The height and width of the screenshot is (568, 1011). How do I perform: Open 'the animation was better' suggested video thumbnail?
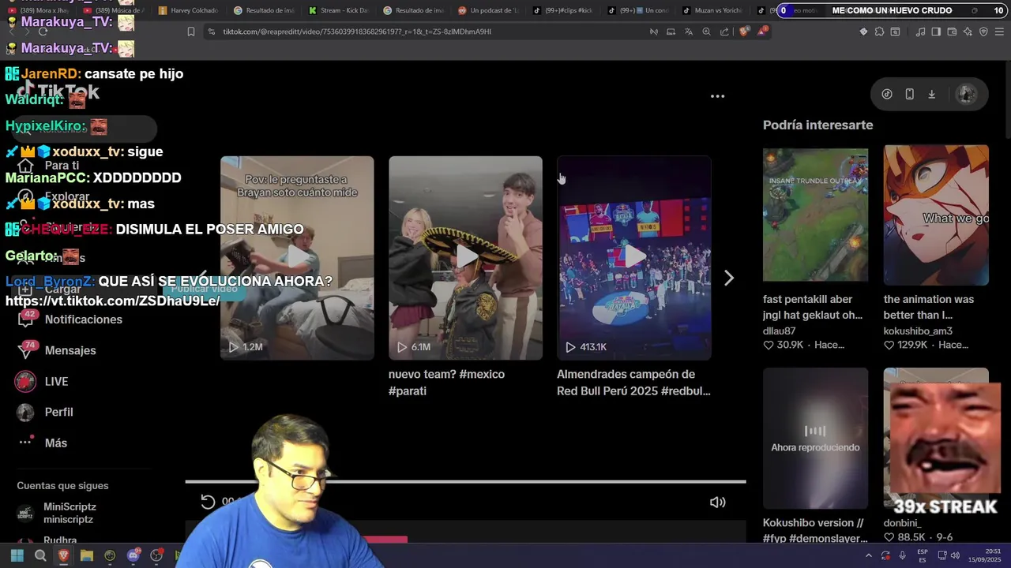tap(936, 215)
